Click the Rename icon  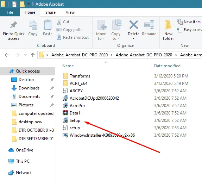click(149, 25)
